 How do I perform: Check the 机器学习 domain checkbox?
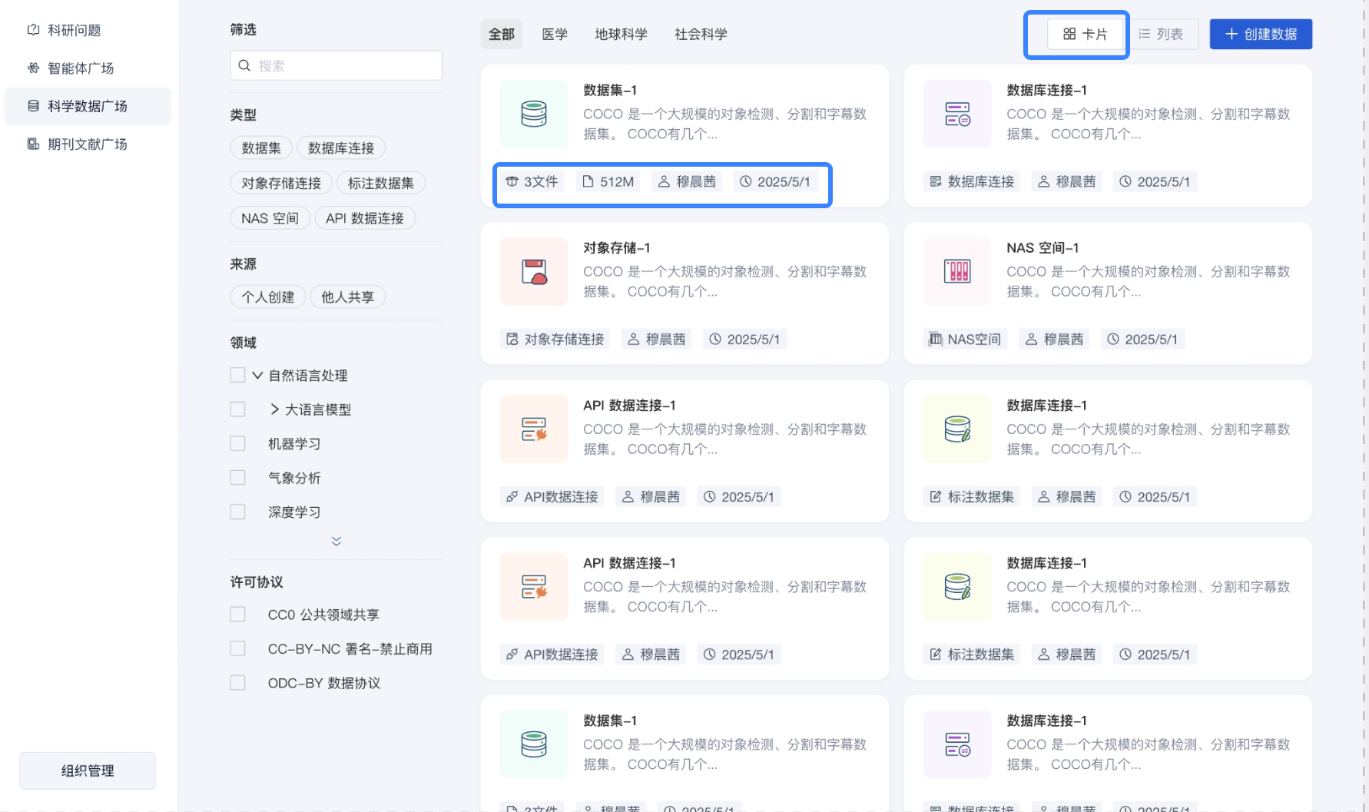237,443
